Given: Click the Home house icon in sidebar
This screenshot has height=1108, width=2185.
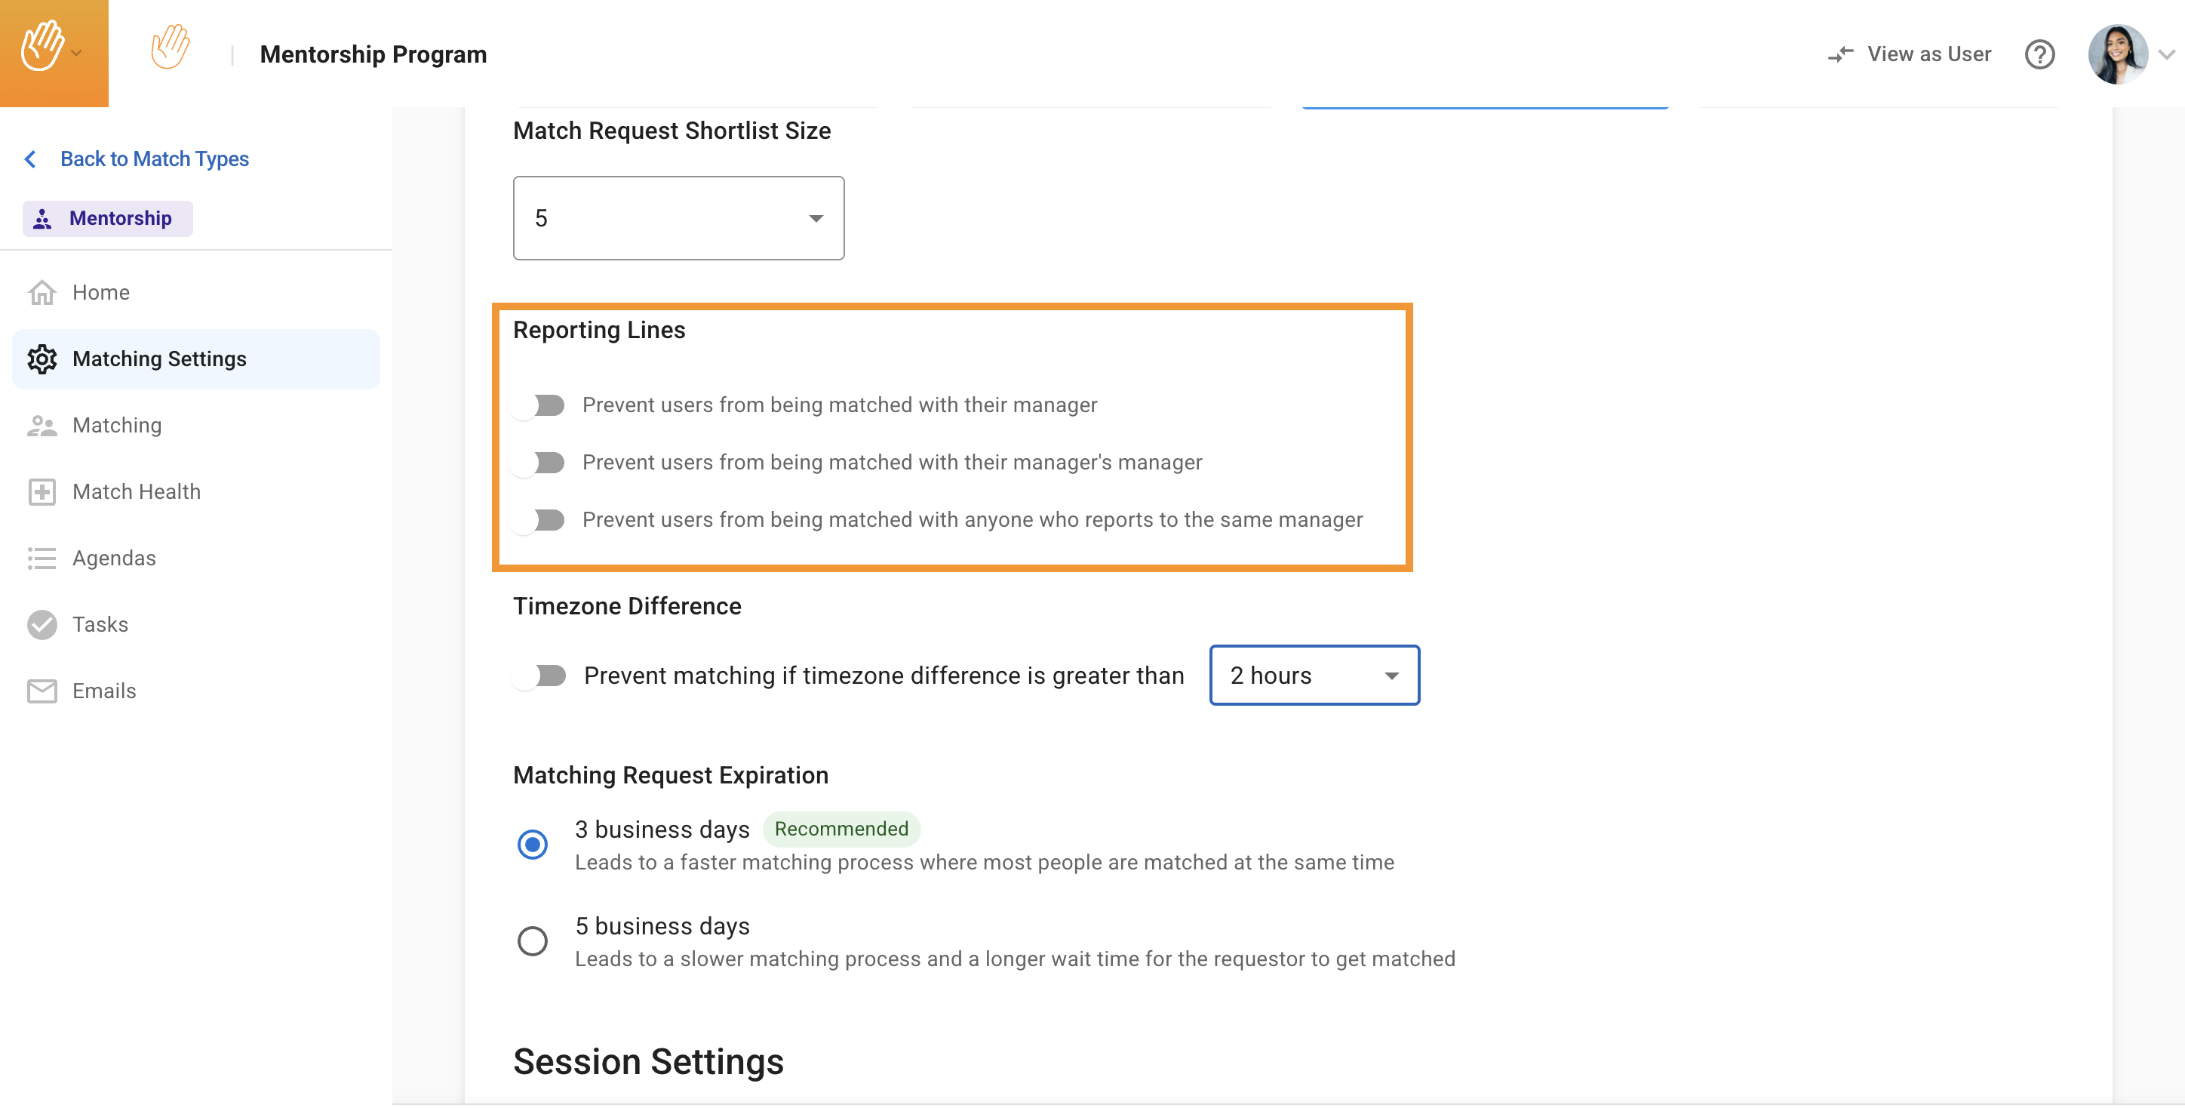Looking at the screenshot, I should click(41, 293).
